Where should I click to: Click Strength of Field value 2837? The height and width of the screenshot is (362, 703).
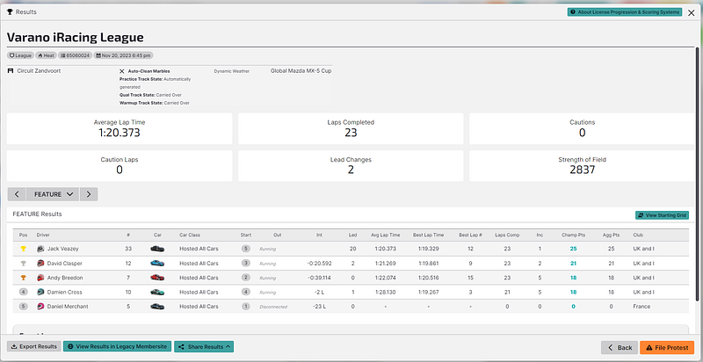pos(582,170)
